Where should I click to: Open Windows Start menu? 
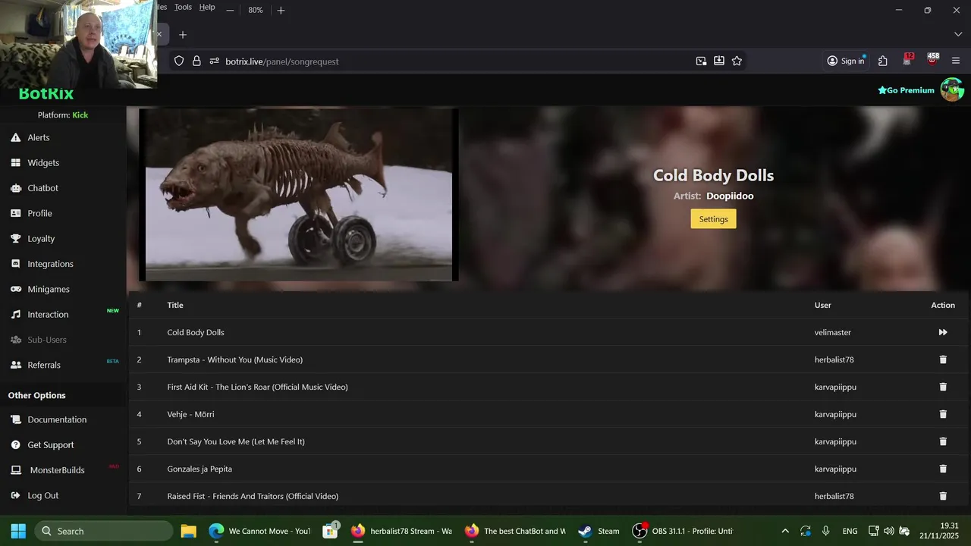[18, 531]
